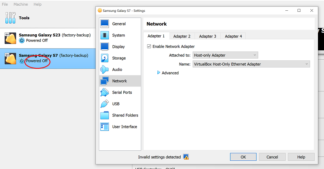
Task: Maximize the Settings window
Action: point(299,10)
